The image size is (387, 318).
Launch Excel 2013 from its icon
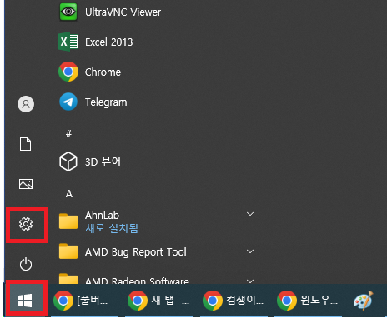68,42
